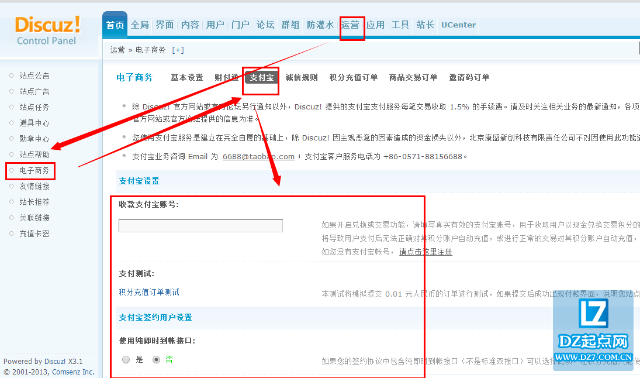Image resolution: width=640 pixels, height=378 pixels.
Task: Switch to the 财付通 sub-tab
Action: pyautogui.click(x=227, y=77)
